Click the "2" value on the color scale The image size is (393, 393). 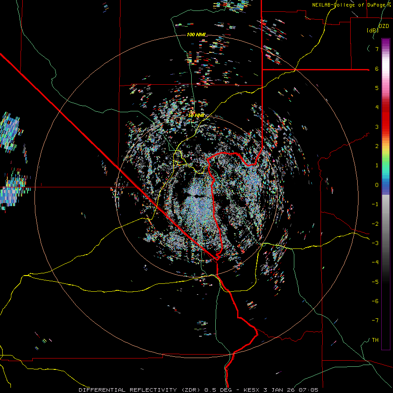point(377,146)
